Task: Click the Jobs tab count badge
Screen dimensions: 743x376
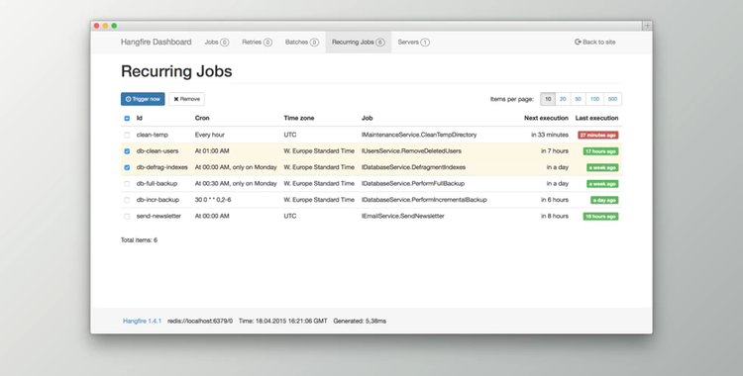Action: (x=225, y=43)
